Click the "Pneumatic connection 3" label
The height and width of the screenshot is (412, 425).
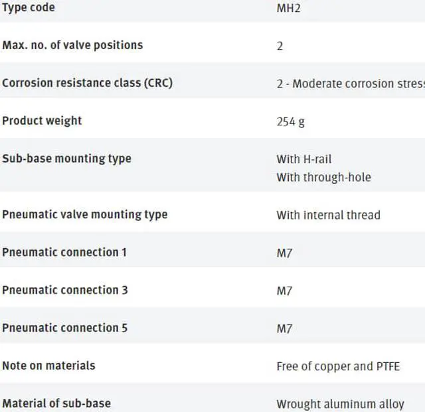point(65,290)
